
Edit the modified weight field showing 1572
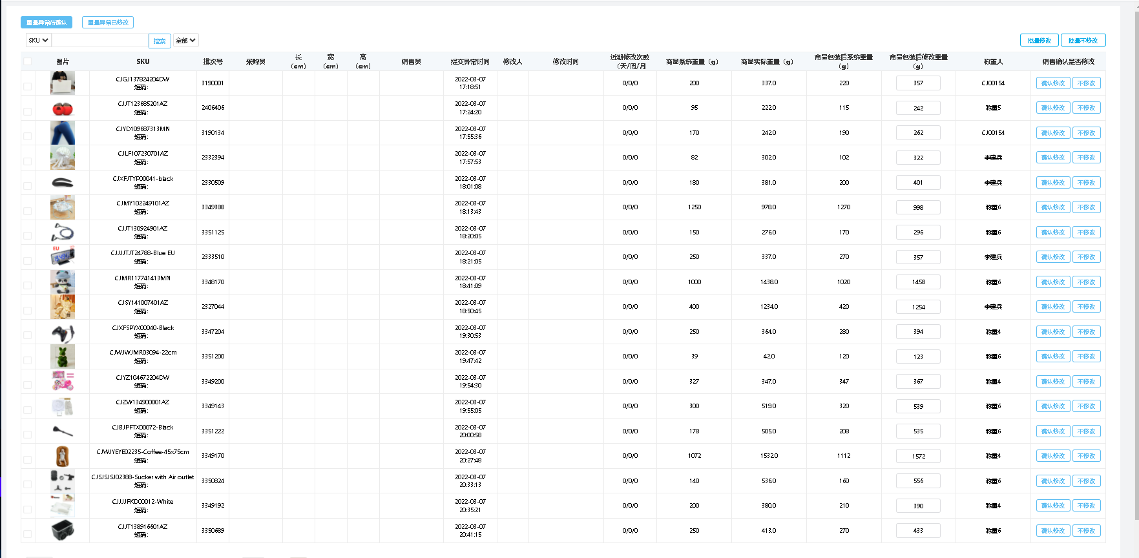[918, 456]
